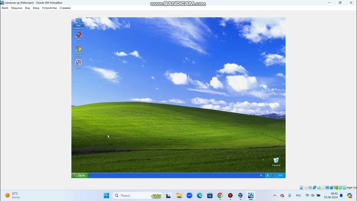
Task: Open the Машина menu
Action: (x=16, y=8)
